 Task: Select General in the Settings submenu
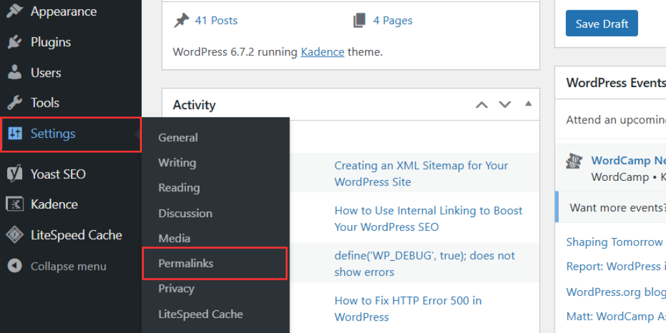point(178,138)
